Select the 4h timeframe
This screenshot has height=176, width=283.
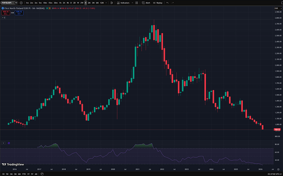(x=68, y=3)
